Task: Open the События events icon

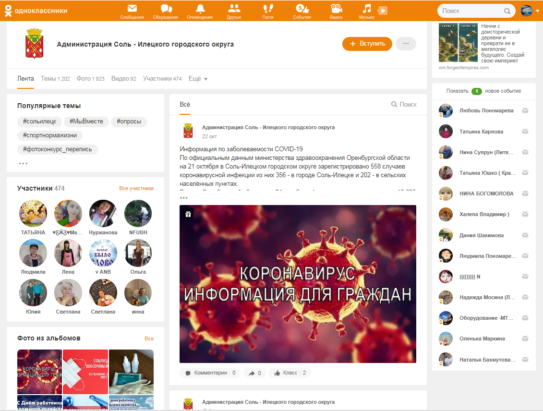Action: (x=302, y=9)
